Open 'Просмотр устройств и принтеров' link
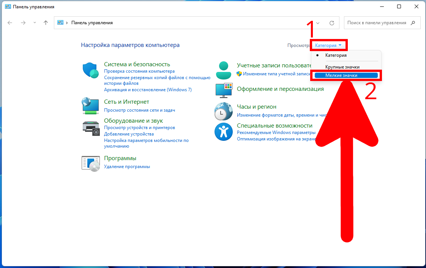 (x=139, y=128)
